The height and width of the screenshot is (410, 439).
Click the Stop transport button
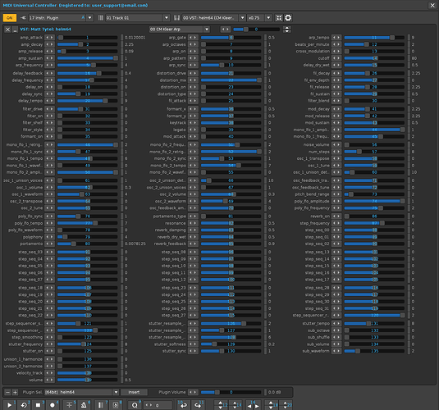38,405
